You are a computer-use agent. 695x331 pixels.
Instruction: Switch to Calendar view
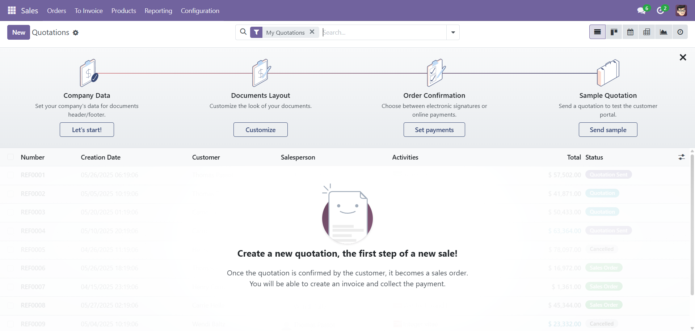pyautogui.click(x=630, y=32)
